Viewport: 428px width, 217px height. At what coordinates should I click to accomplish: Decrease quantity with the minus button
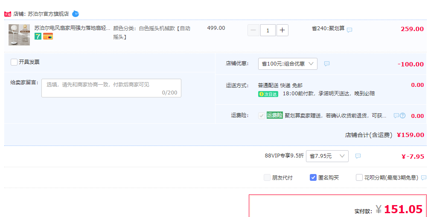click(x=253, y=30)
